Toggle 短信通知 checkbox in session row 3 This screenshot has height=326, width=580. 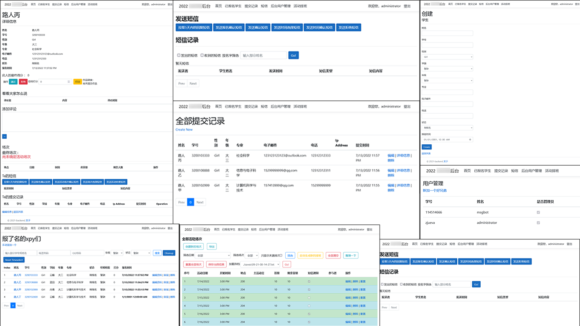309,298
